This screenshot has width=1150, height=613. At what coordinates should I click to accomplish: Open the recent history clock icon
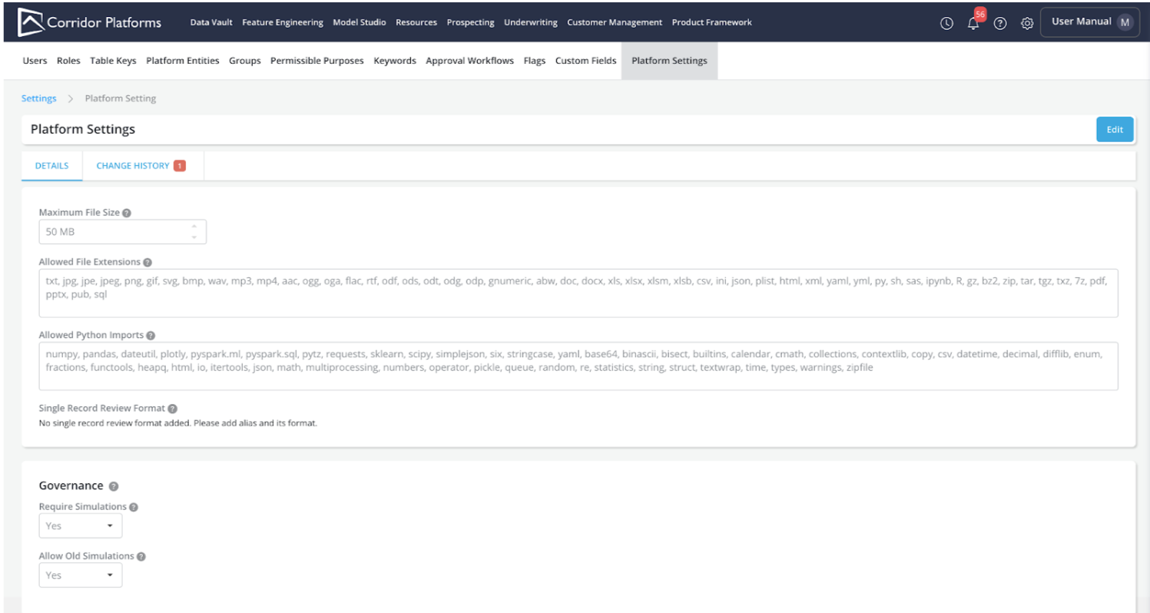tap(946, 23)
